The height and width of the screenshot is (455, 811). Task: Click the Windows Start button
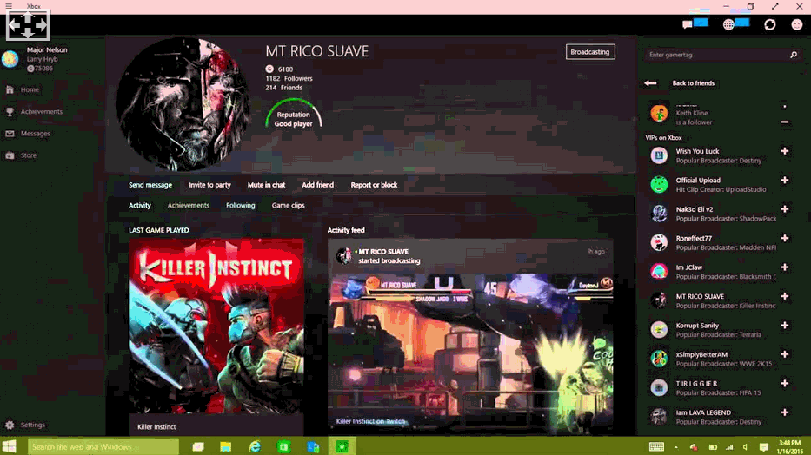coord(10,446)
